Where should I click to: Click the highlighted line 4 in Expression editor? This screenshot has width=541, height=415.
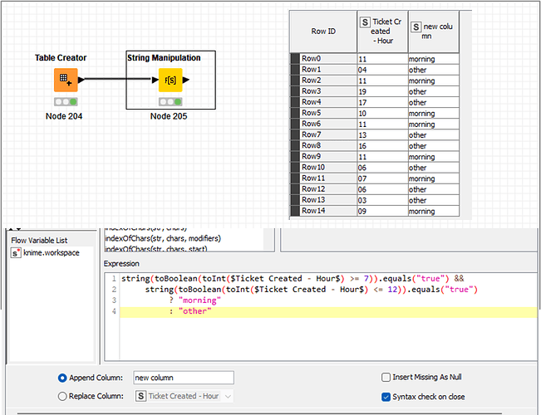[328, 311]
